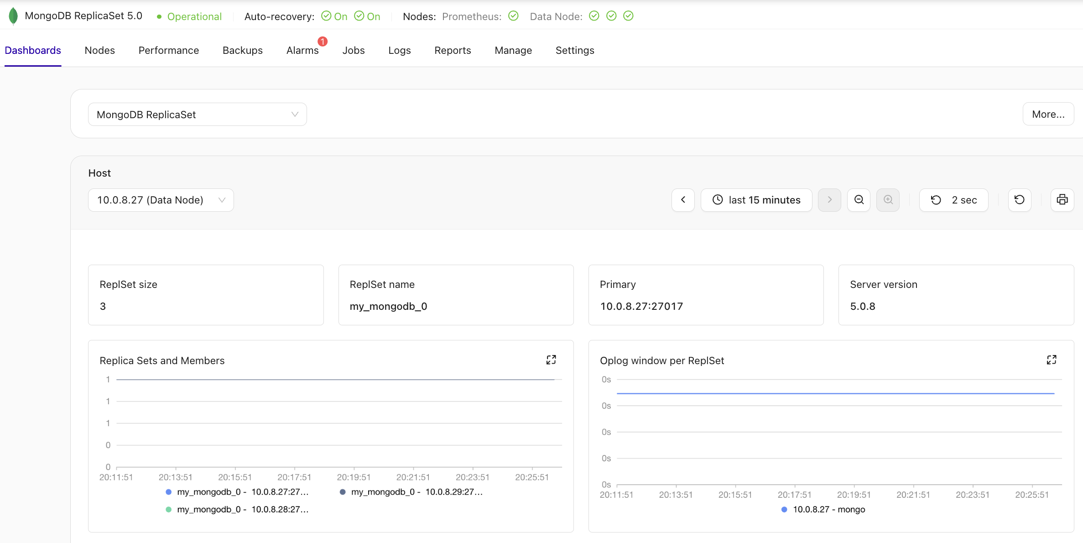The height and width of the screenshot is (543, 1083).
Task: Open the Logs tab
Action: pos(400,50)
